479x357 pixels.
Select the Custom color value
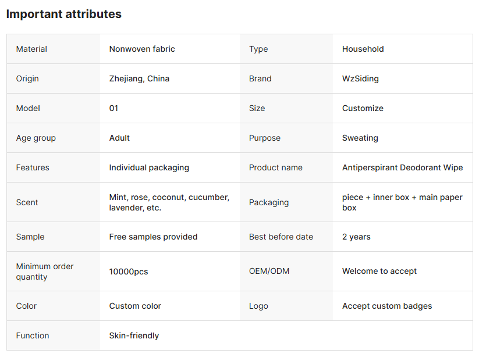coord(135,306)
